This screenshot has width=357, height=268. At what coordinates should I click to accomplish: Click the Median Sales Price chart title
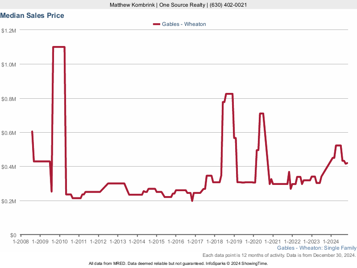(x=32, y=16)
